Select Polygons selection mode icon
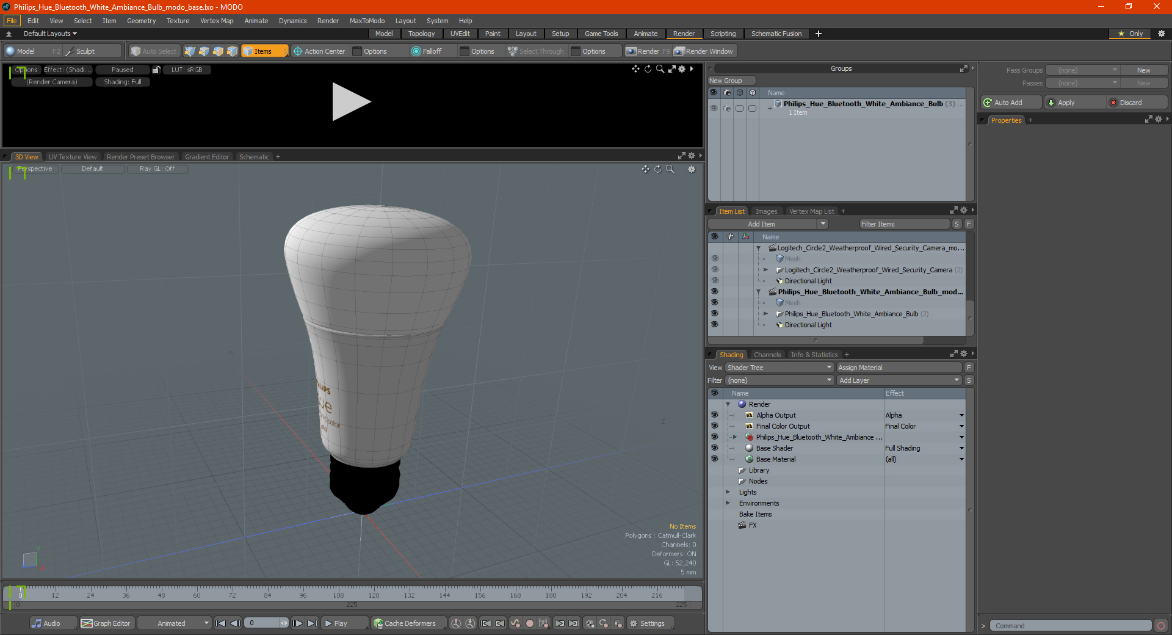Image resolution: width=1172 pixels, height=635 pixels. [x=218, y=51]
